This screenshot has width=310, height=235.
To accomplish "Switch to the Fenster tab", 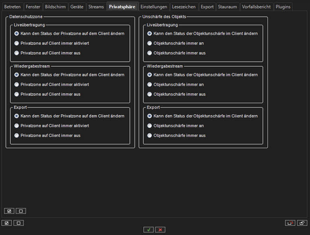I will [33, 7].
